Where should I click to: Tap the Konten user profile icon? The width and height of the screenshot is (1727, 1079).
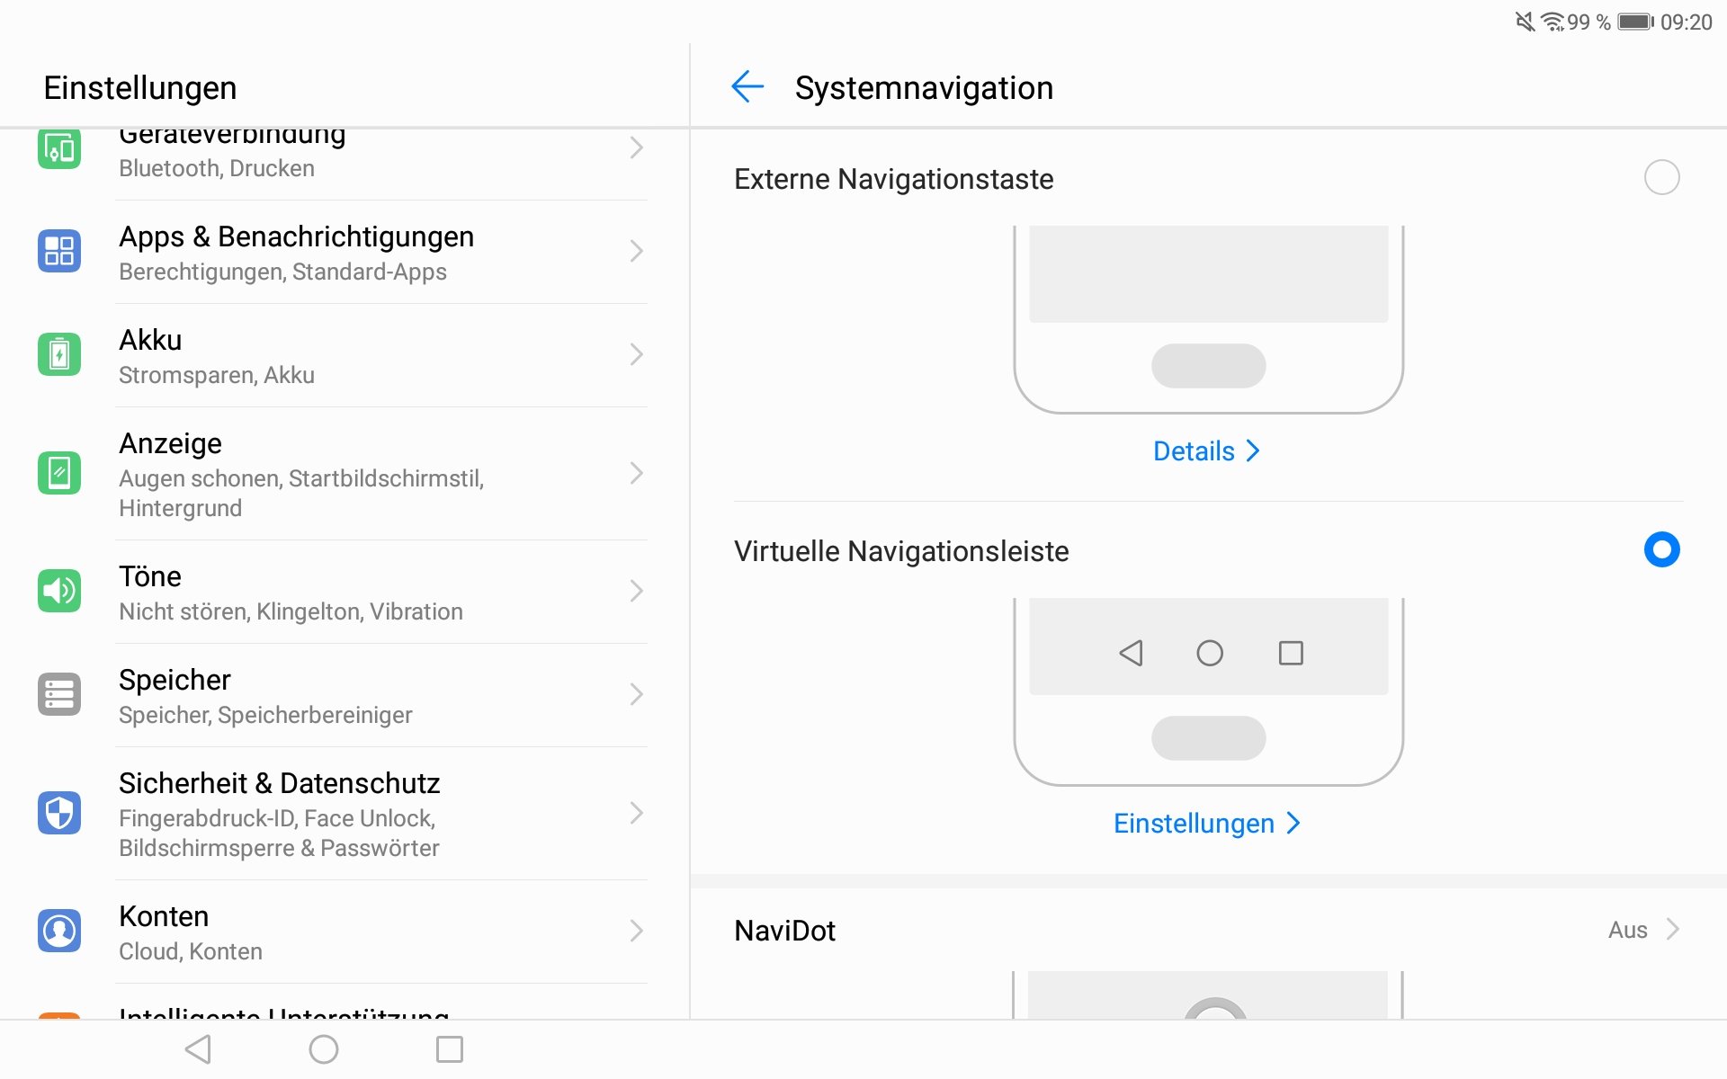[x=59, y=931]
